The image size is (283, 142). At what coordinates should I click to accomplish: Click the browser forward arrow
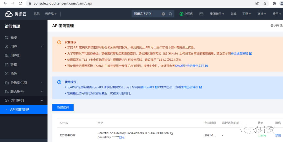(13, 3)
